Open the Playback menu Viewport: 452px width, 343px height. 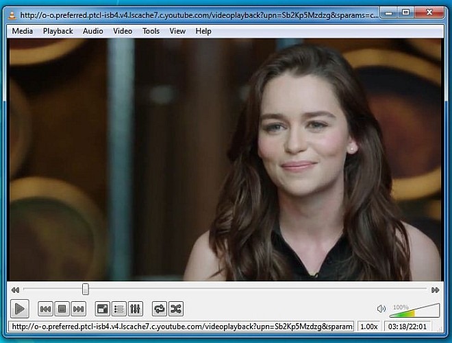[x=58, y=31]
